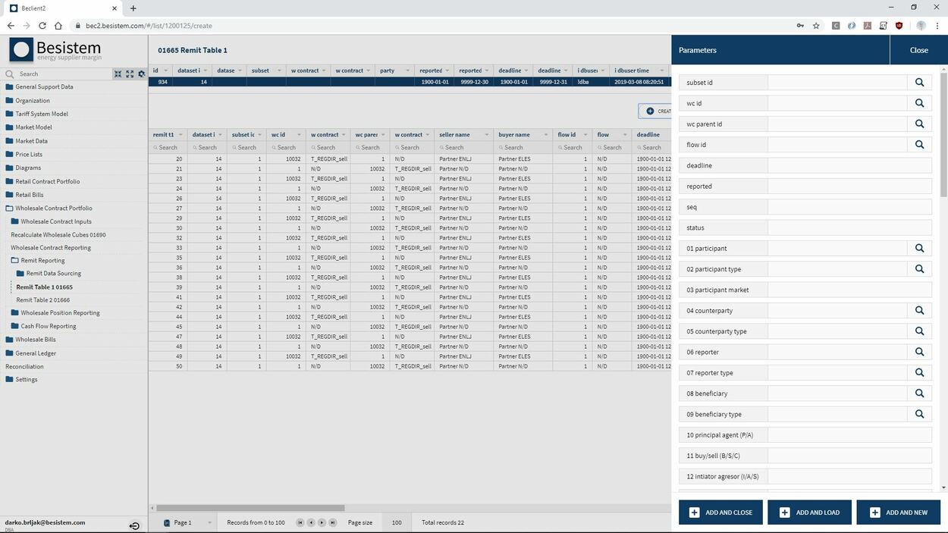
Task: Click the subset id lookup magnifier
Action: [x=920, y=83]
